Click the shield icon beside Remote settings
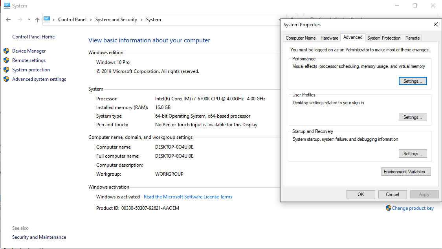Screen dimensions: 442x249 click(x=6, y=60)
